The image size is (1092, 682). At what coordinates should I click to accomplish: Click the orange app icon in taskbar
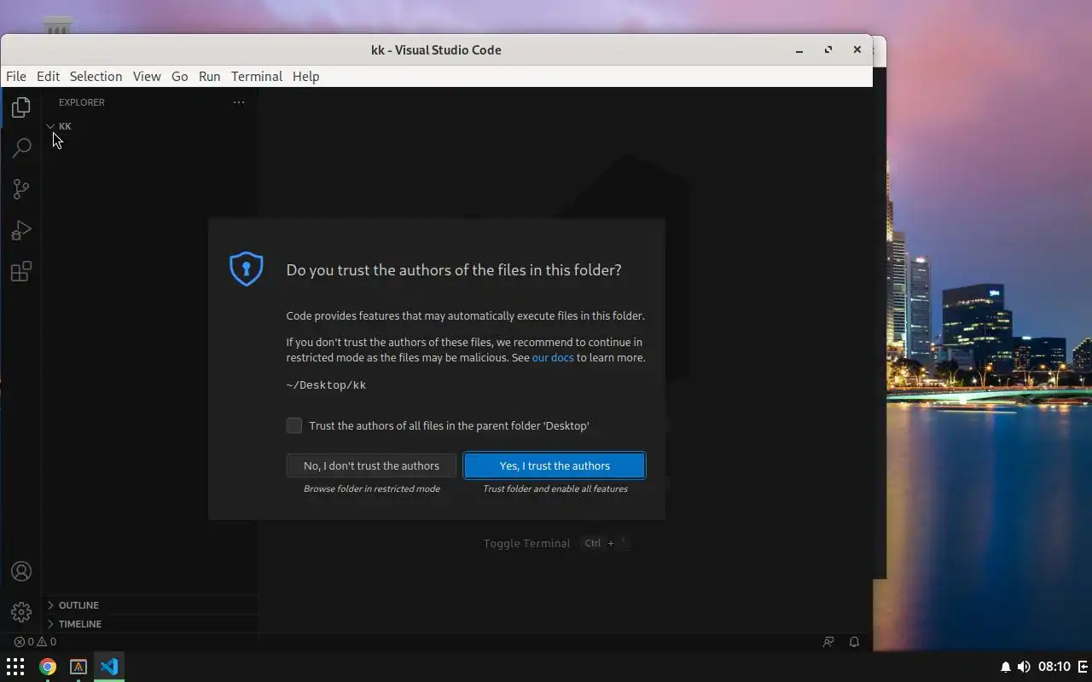tap(78, 667)
